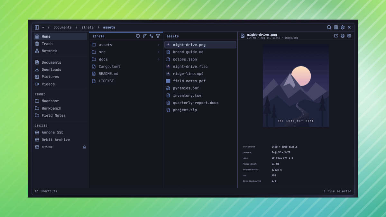Screen dimensions: 386x217
Task: Click the Videos camera icon
Action: [x=37, y=84]
